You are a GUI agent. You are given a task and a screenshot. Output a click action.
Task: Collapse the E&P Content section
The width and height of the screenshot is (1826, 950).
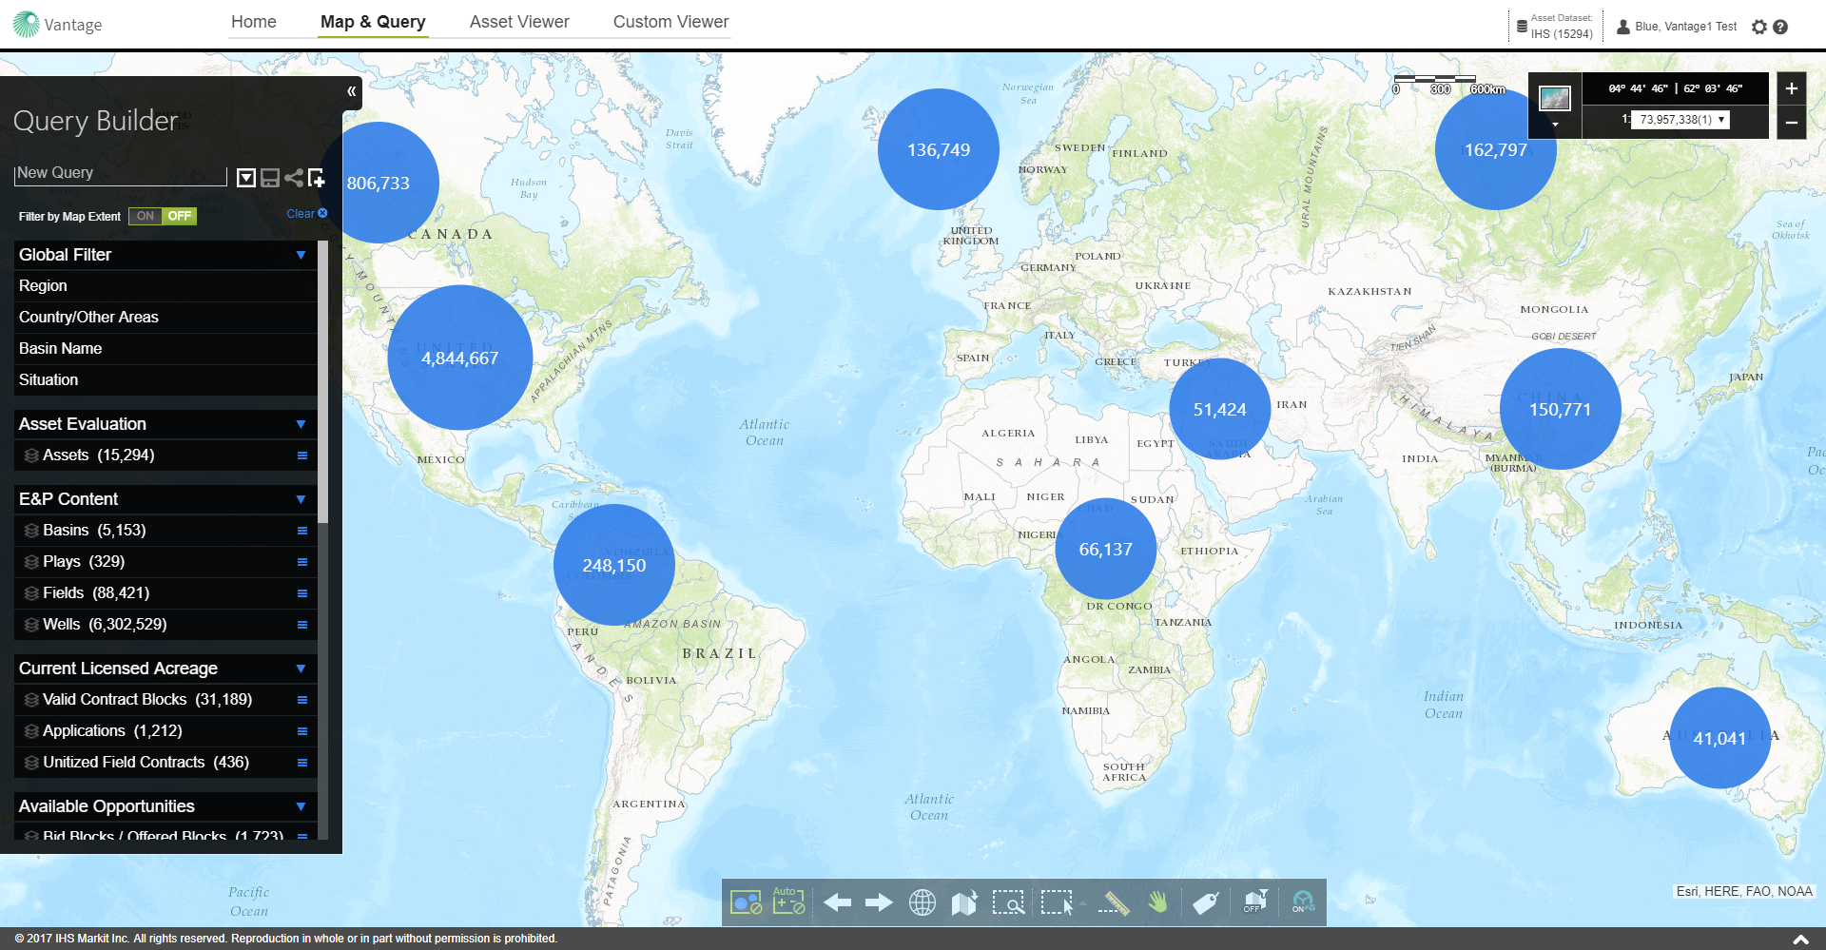(301, 499)
